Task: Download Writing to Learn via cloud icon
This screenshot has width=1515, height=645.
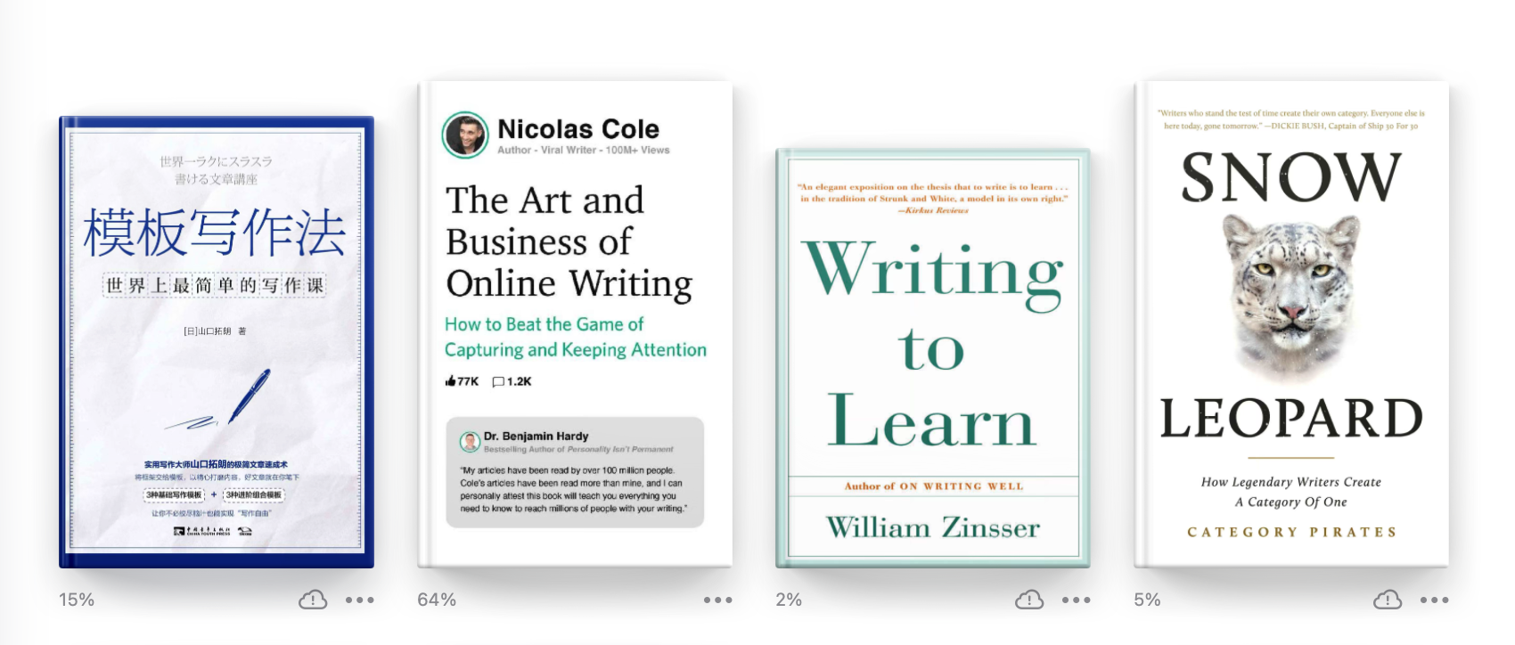Action: (1029, 600)
